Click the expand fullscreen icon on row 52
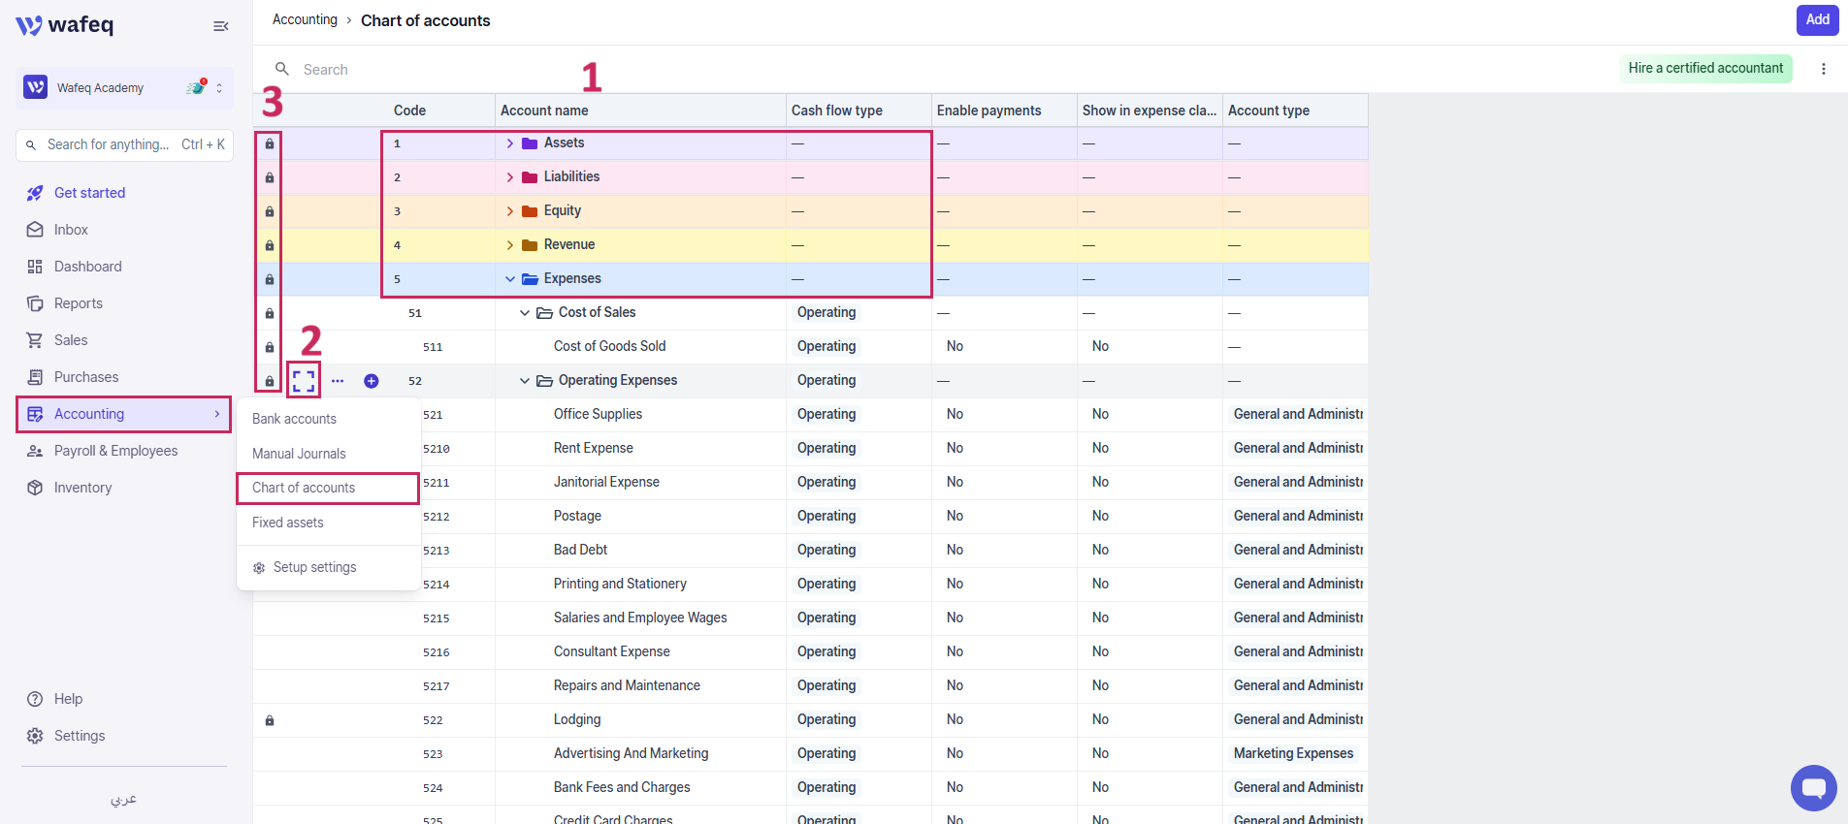Viewport: 1848px width, 824px height. [304, 381]
